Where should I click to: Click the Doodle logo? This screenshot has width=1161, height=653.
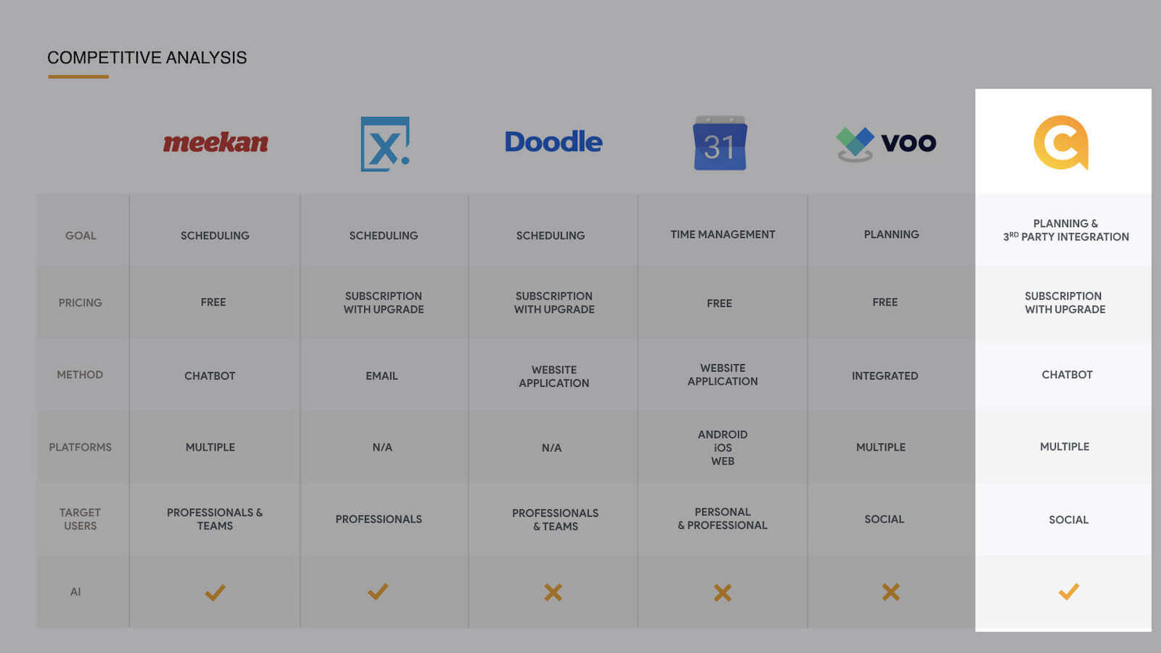tap(553, 141)
